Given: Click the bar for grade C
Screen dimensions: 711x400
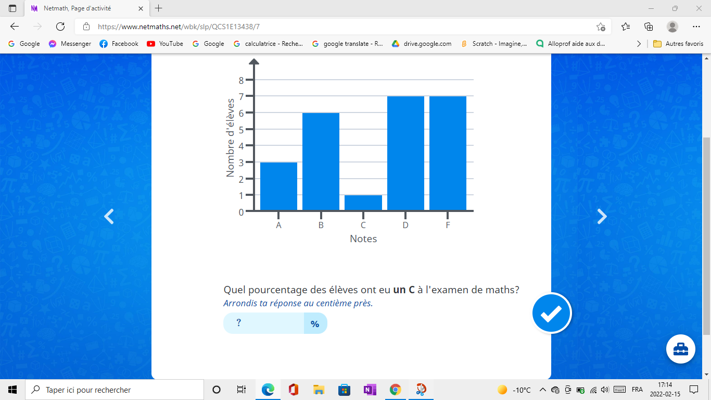Looking at the screenshot, I should point(363,203).
